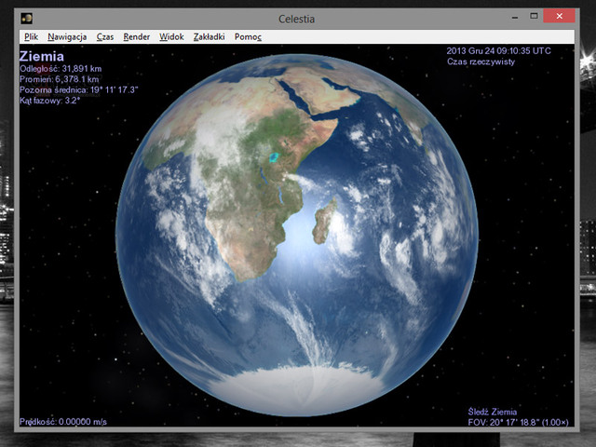Screen dimensions: 596x447
Task: Open the Pomoc help menu
Action: pos(248,36)
